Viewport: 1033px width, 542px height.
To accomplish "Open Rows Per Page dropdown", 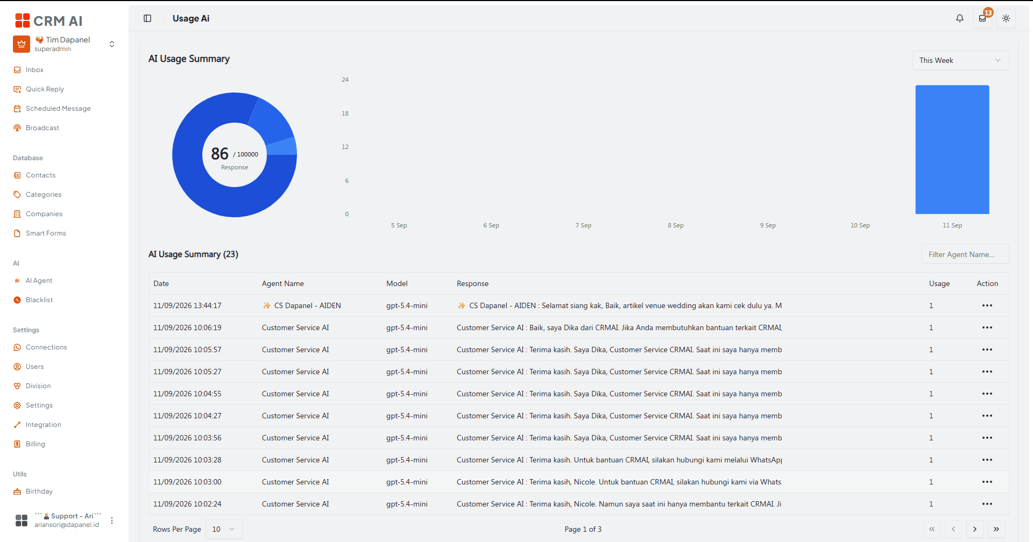I will click(x=224, y=529).
